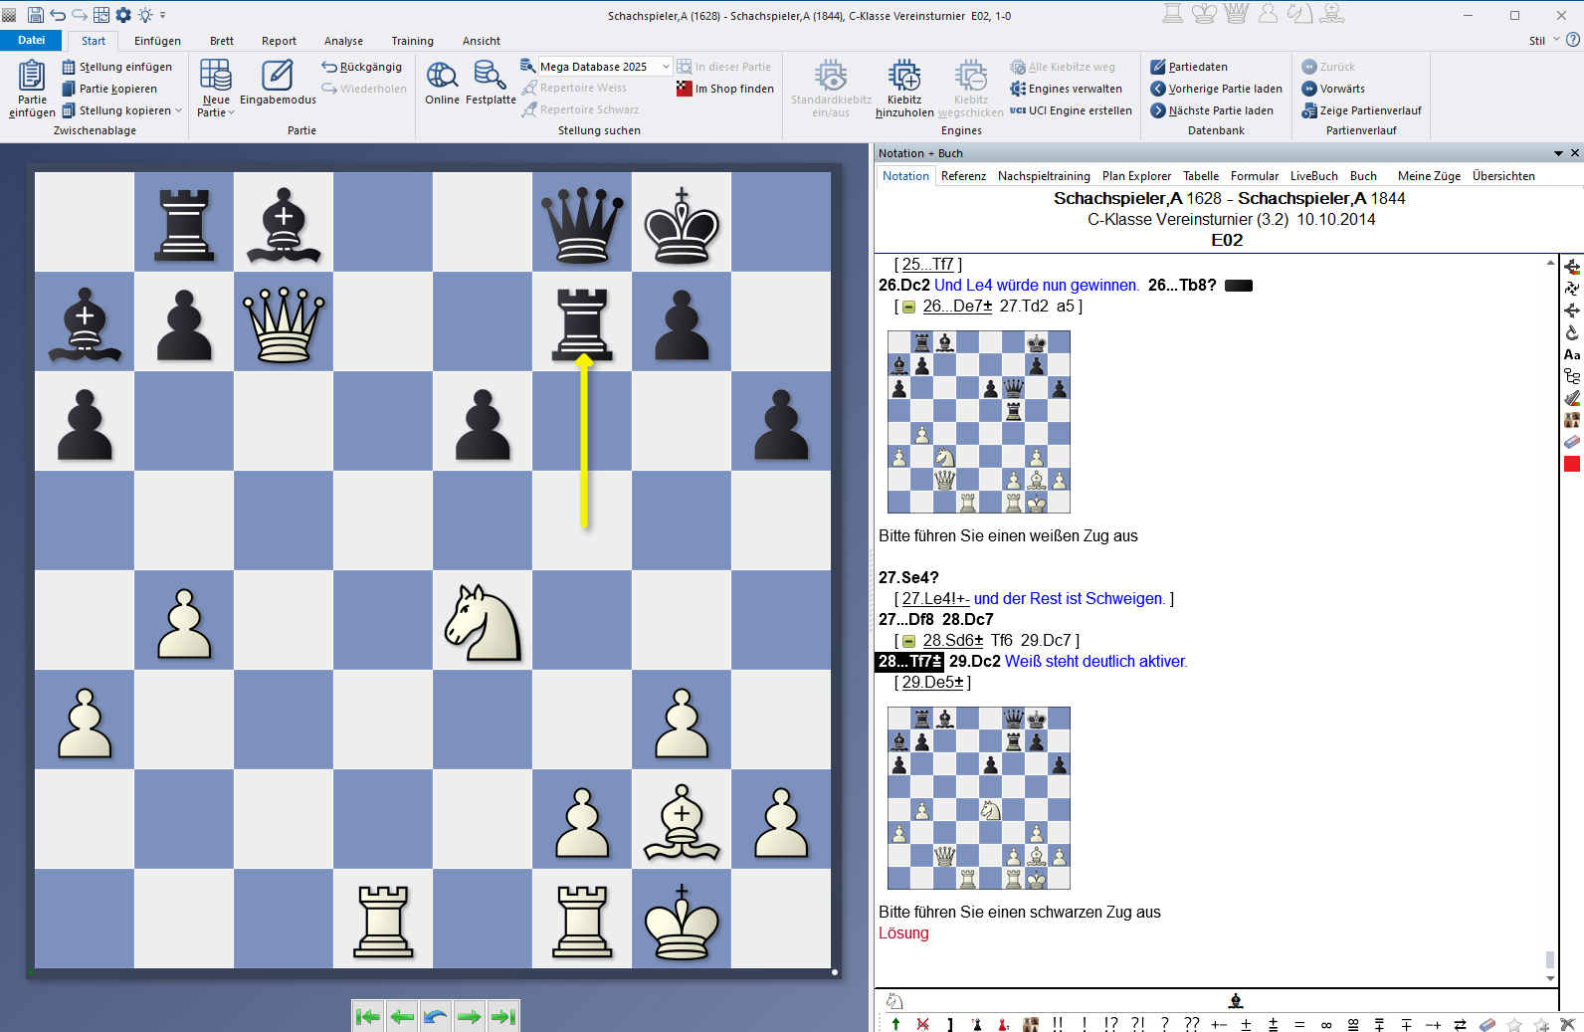
Task: Click the Partie einfügen clipboard icon
Action: click(x=32, y=77)
